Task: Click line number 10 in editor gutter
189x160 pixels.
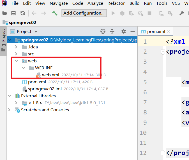Action: tap(143, 133)
